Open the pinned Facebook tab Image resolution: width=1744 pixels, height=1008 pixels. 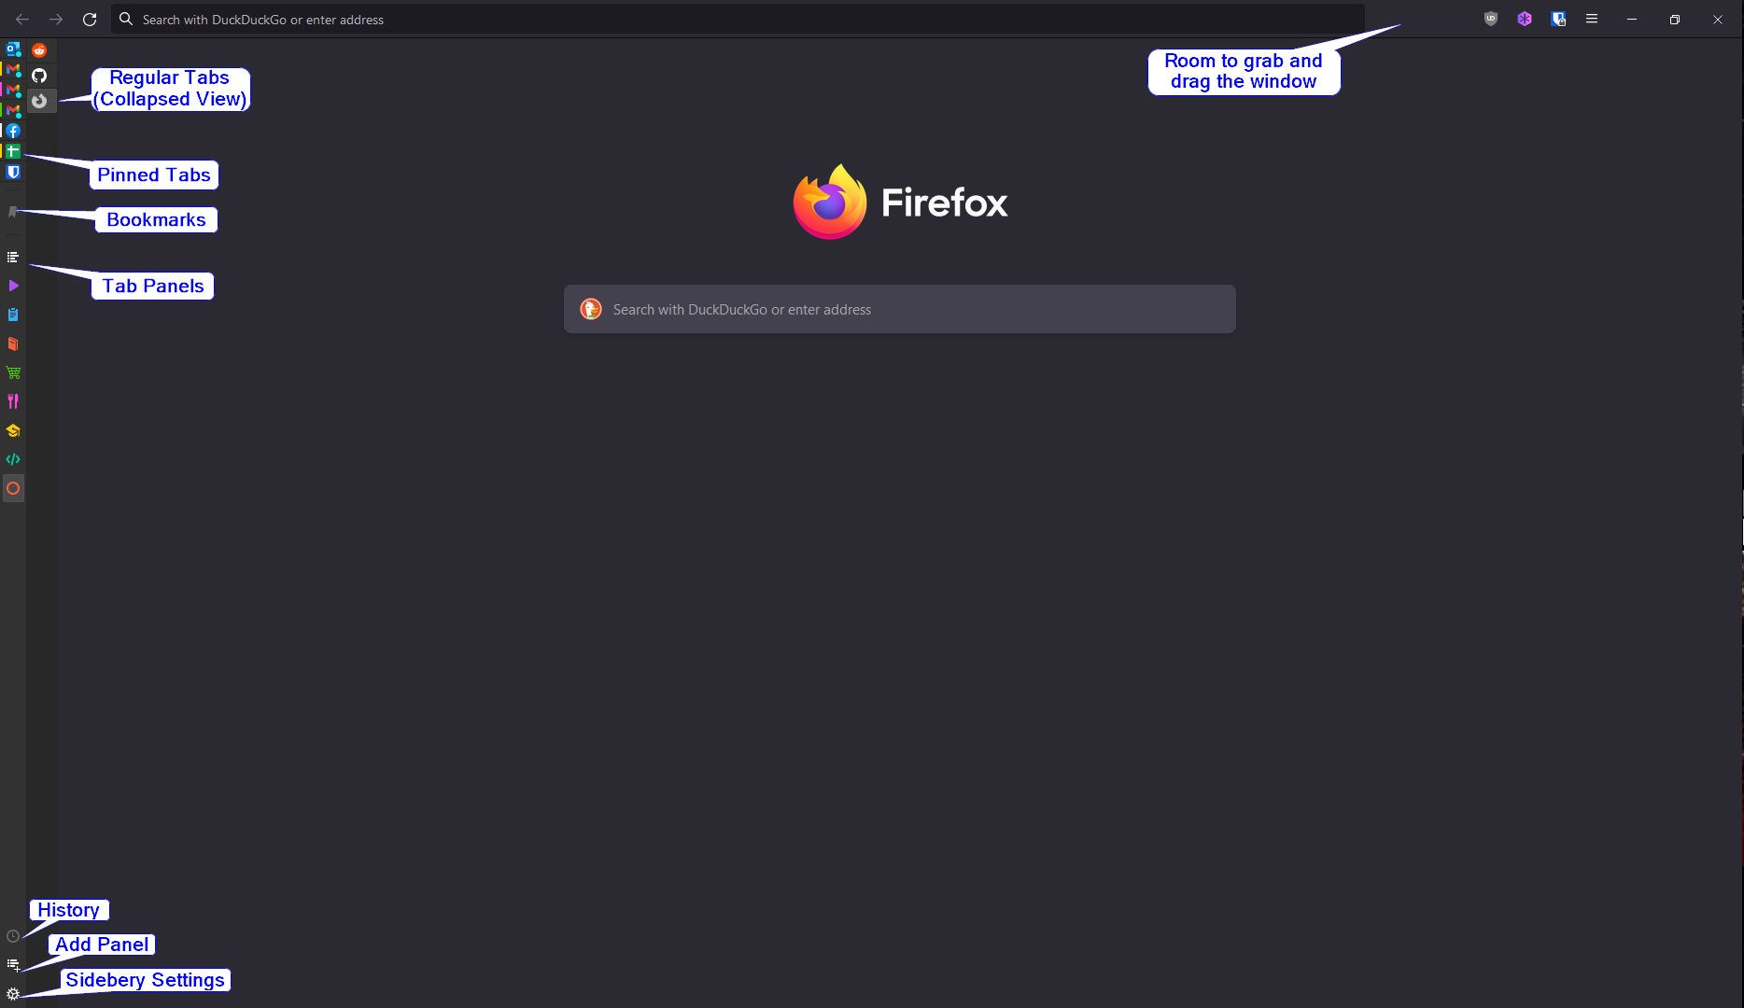tap(13, 131)
